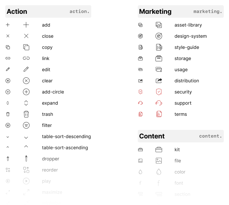The image size is (229, 205).
Task: Pick the large link icon
Action: (x=26, y=58)
